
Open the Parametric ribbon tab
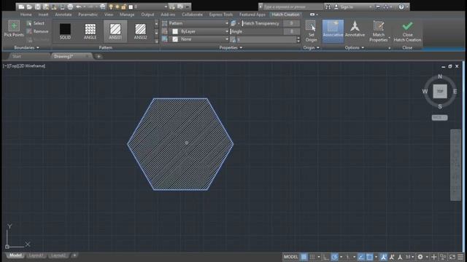(x=88, y=15)
